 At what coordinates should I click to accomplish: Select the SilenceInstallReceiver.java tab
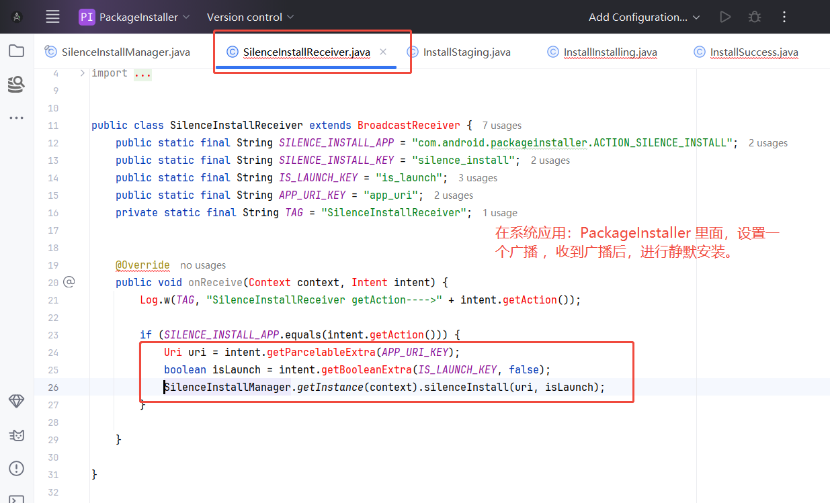point(306,52)
